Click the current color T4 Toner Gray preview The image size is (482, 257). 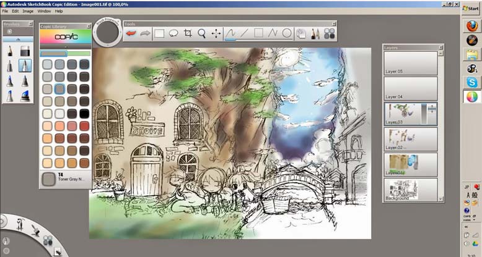pyautogui.click(x=48, y=179)
